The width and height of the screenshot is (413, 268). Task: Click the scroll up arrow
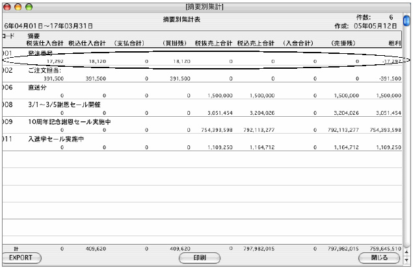pos(408,253)
